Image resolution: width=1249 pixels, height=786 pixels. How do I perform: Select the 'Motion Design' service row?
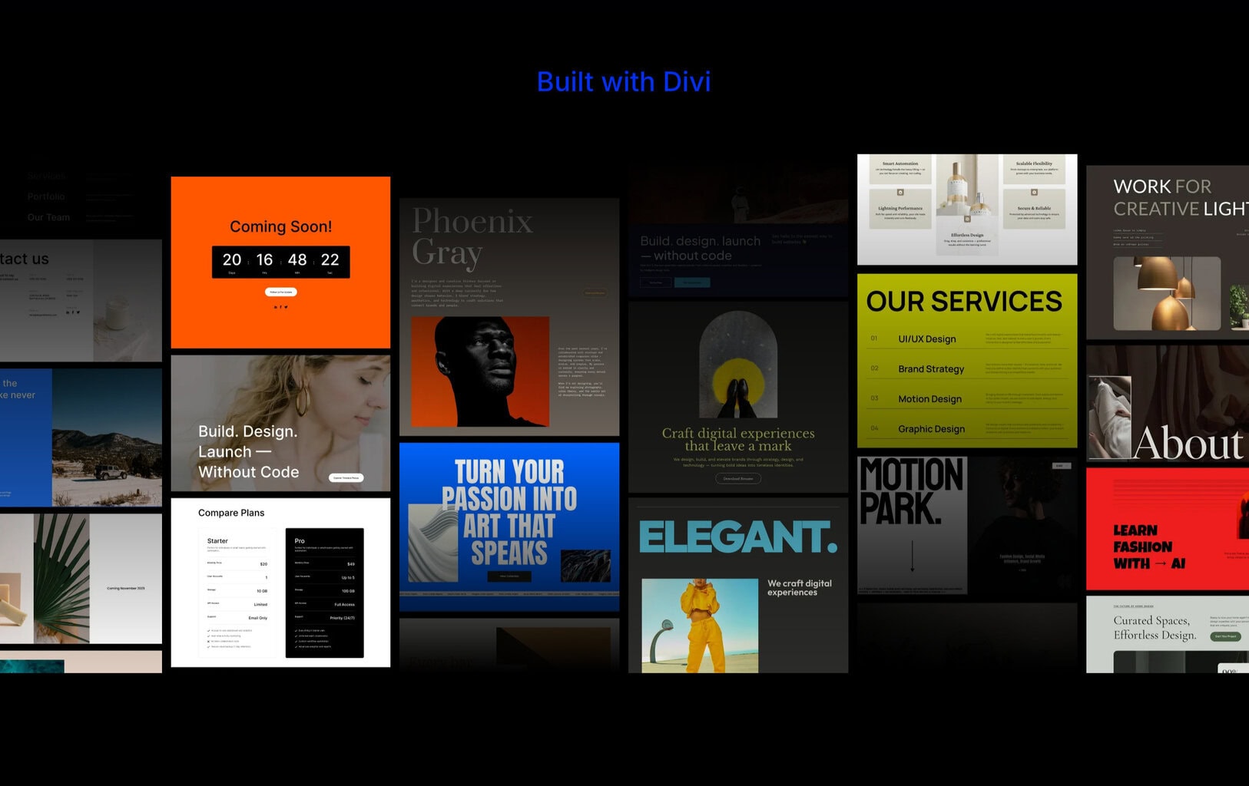tap(967, 398)
